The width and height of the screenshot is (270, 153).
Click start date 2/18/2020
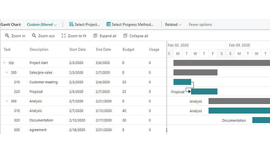tap(77, 130)
